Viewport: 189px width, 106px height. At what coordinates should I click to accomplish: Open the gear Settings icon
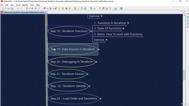pos(121,9)
